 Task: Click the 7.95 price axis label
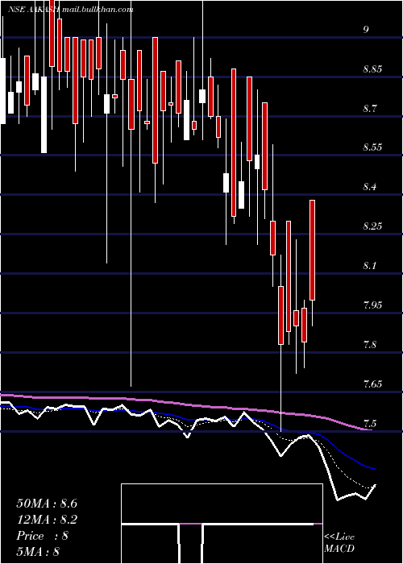372,305
